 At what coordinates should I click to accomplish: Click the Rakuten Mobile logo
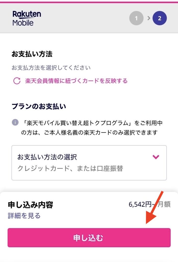tap(27, 18)
